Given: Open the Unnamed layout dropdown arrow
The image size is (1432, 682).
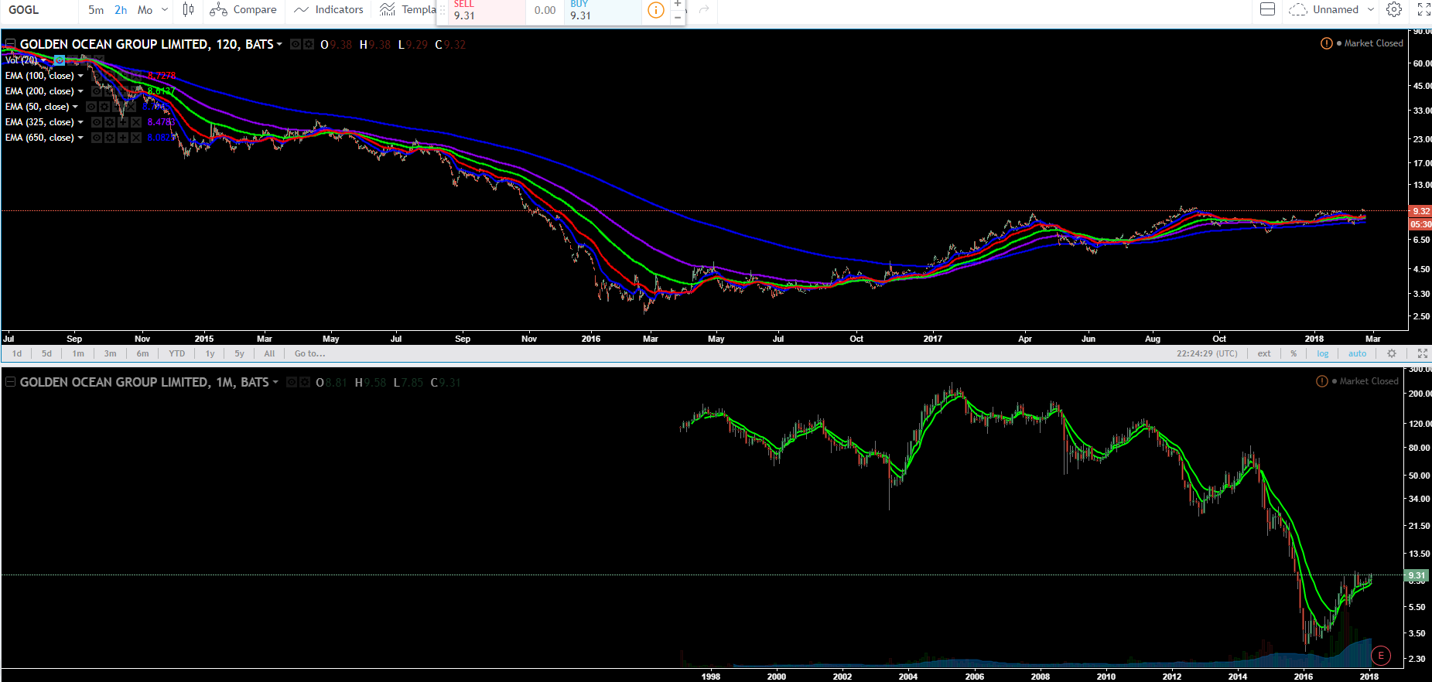Looking at the screenshot, I should pos(1371,10).
